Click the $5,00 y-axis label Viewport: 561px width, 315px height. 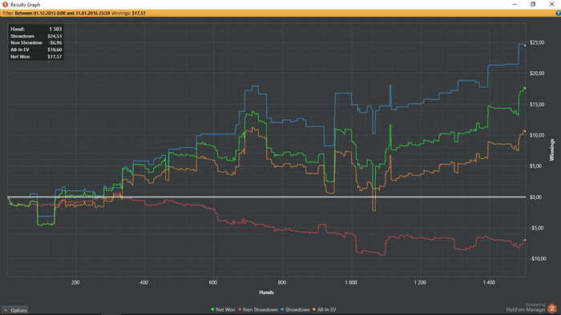click(535, 165)
